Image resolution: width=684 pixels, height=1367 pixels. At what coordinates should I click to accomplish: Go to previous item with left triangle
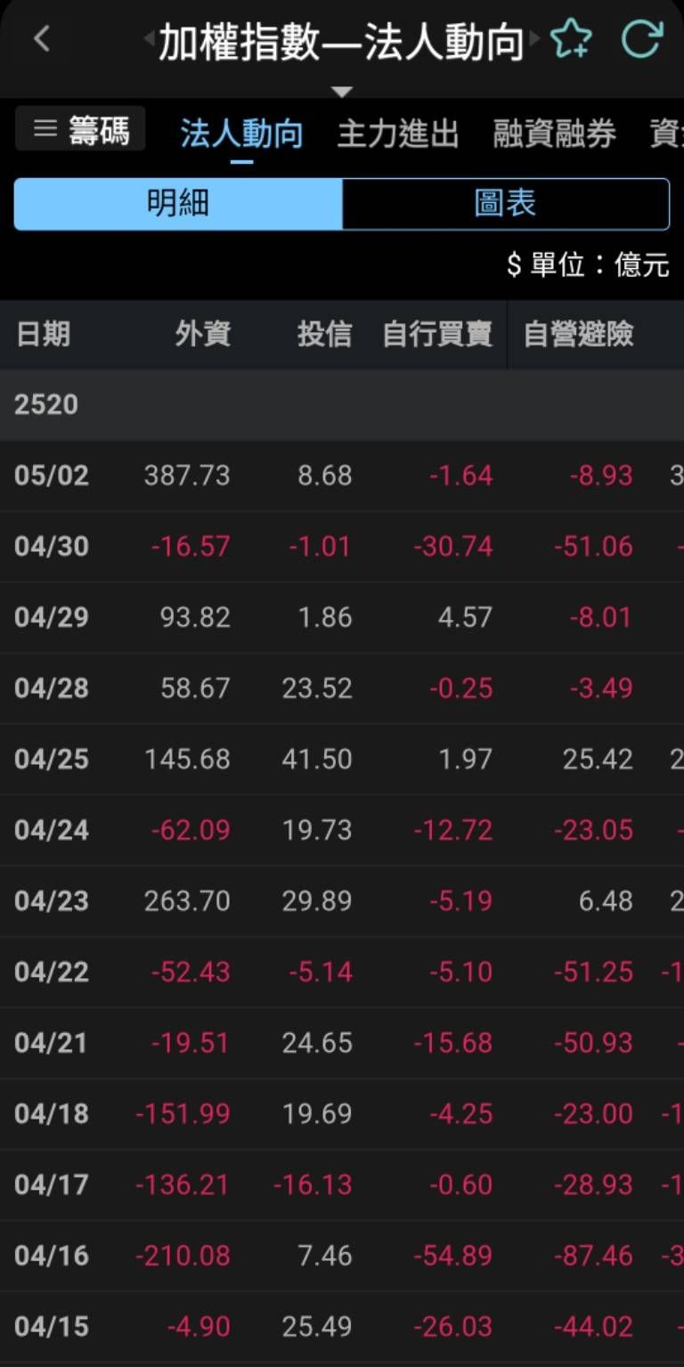tap(149, 39)
